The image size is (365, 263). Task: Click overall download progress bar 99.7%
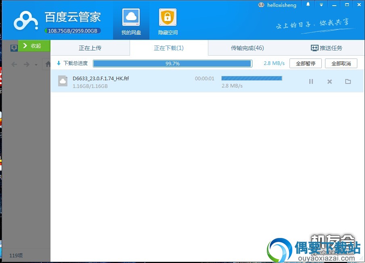tap(172, 63)
